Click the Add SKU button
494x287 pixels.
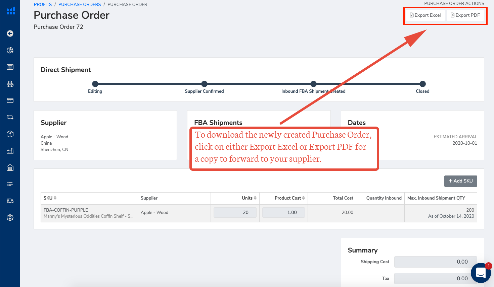[460, 181]
